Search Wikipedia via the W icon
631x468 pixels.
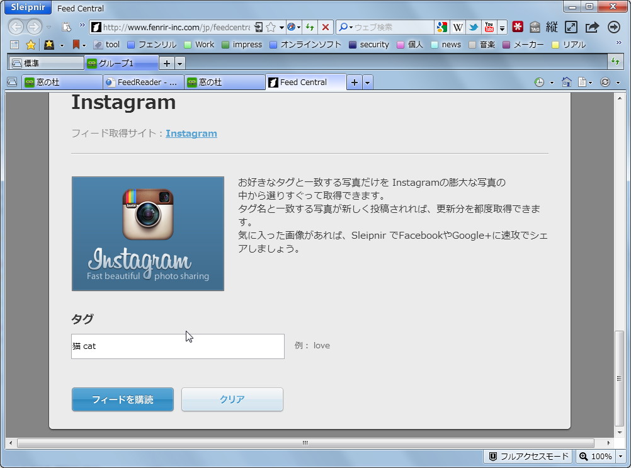pos(458,27)
